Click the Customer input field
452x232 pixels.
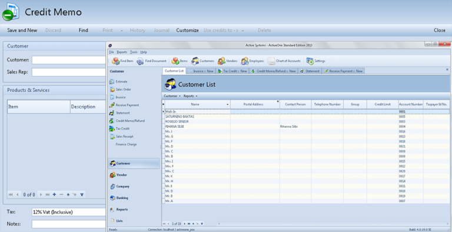[69, 59]
